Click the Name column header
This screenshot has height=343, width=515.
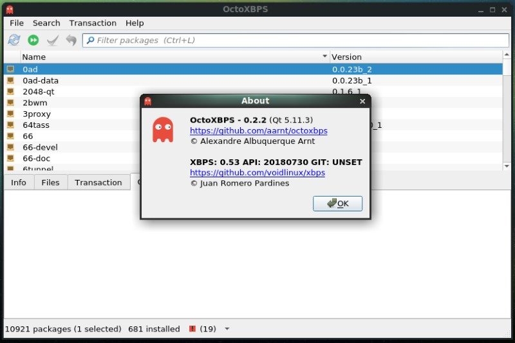[x=174, y=57]
